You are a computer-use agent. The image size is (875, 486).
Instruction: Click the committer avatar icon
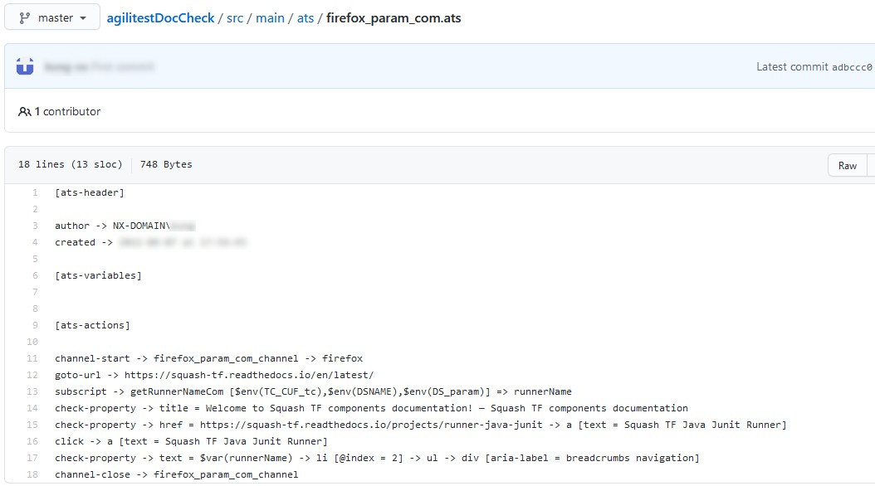[23, 66]
